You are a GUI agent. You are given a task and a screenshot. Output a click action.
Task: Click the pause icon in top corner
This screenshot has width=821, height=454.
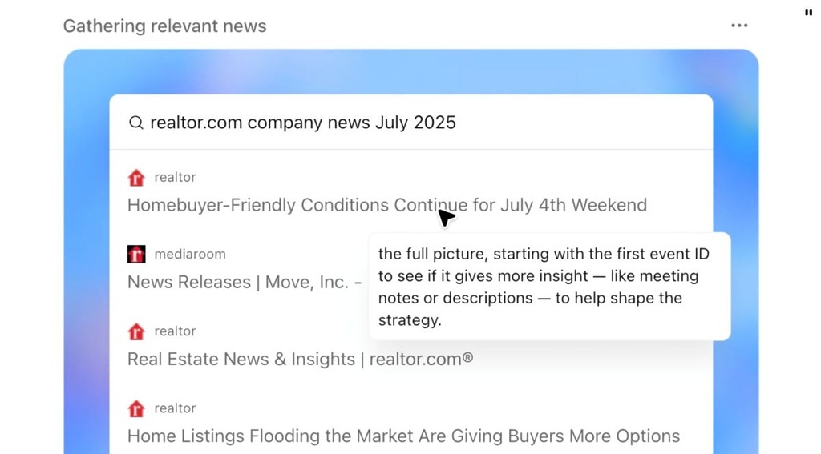(x=808, y=12)
